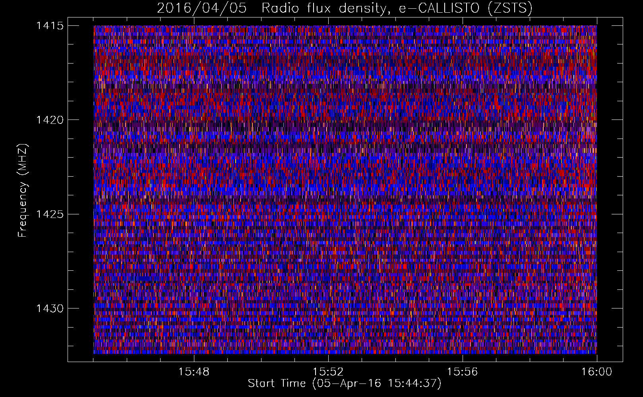Viewport: 643px width, 397px height.
Task: Click the 15:48 time axis label
Action: 194,372
